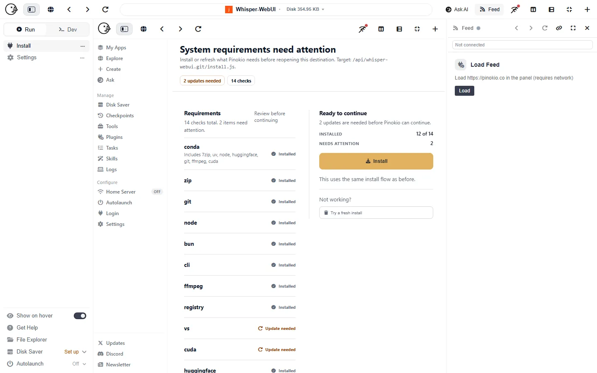Click the row split icon in the inner page toolbar

coord(399,29)
